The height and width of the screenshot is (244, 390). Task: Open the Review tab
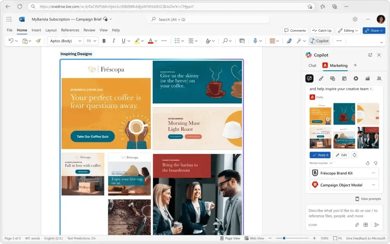pos(89,30)
